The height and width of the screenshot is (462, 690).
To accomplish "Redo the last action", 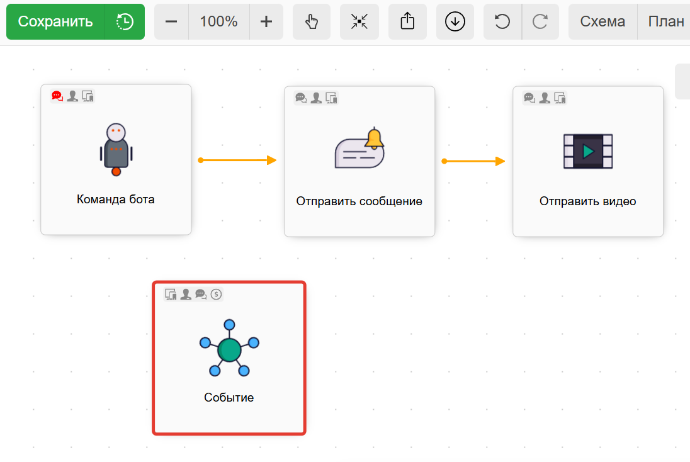I will tap(540, 21).
